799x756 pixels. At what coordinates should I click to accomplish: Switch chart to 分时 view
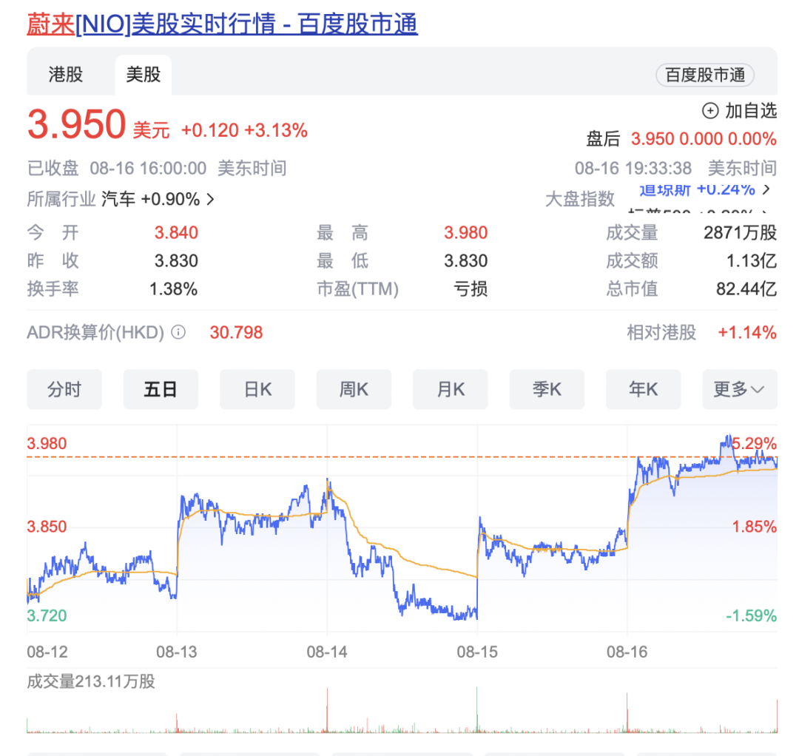pos(64,389)
